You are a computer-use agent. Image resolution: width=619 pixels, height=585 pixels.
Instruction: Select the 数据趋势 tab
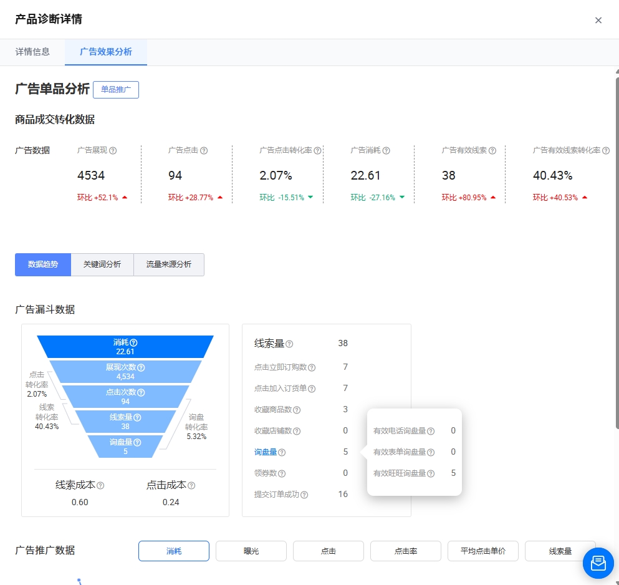click(x=42, y=264)
